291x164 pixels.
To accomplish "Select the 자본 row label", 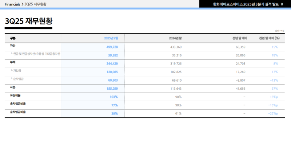I will tap(13, 87).
